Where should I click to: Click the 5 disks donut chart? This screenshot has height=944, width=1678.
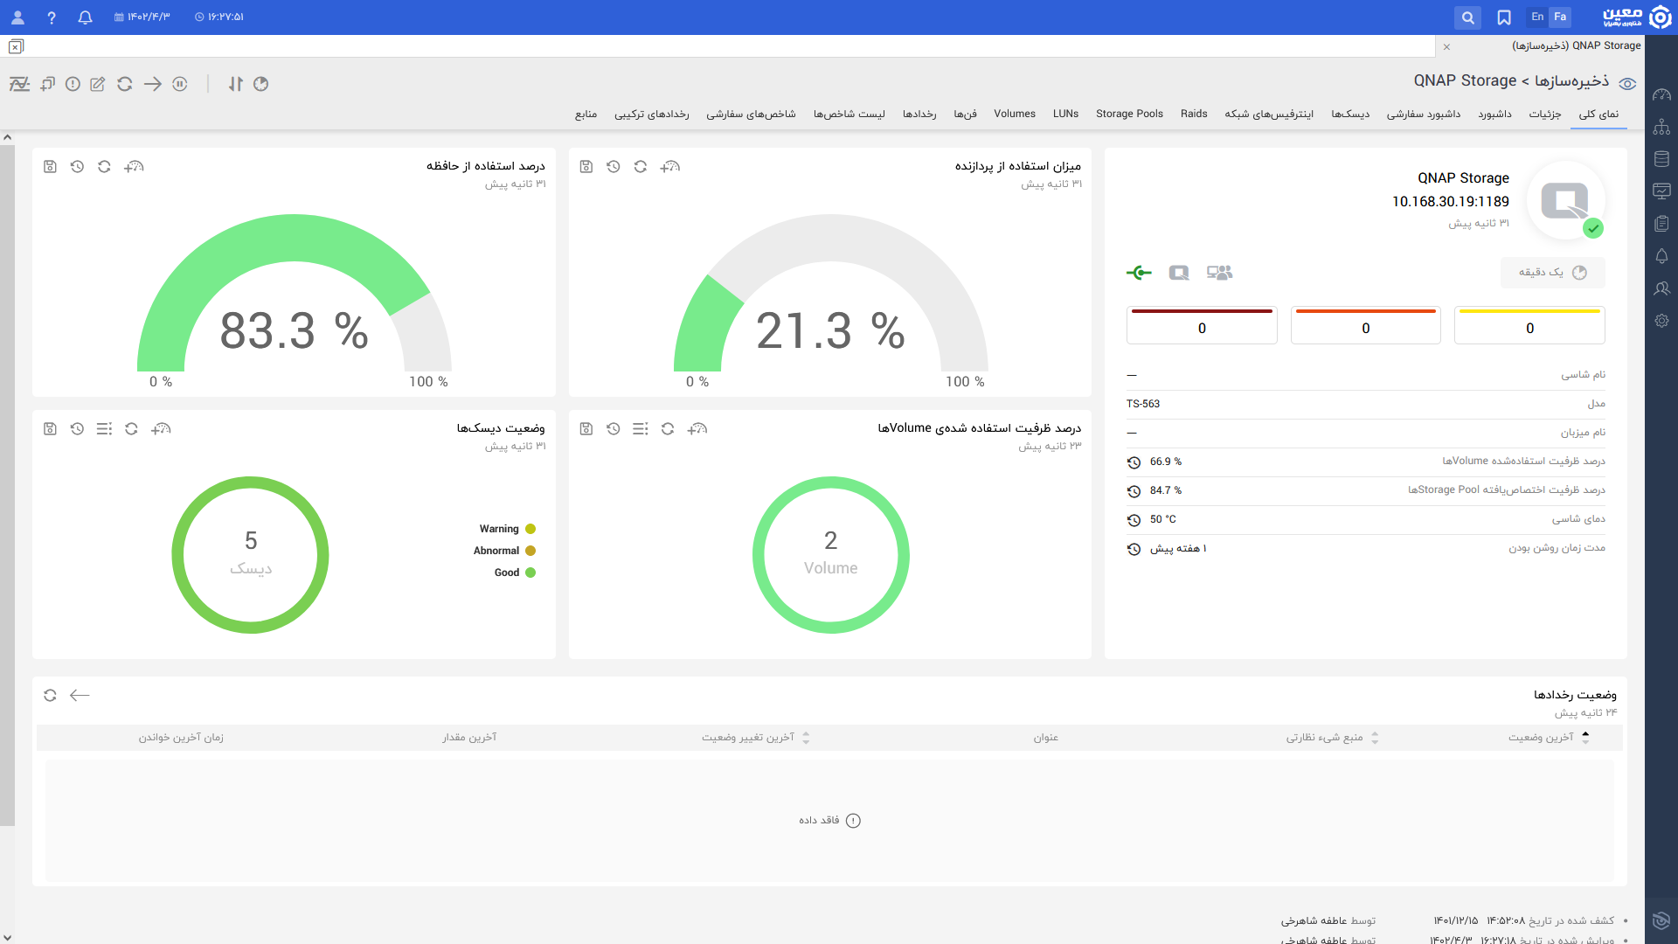(251, 555)
